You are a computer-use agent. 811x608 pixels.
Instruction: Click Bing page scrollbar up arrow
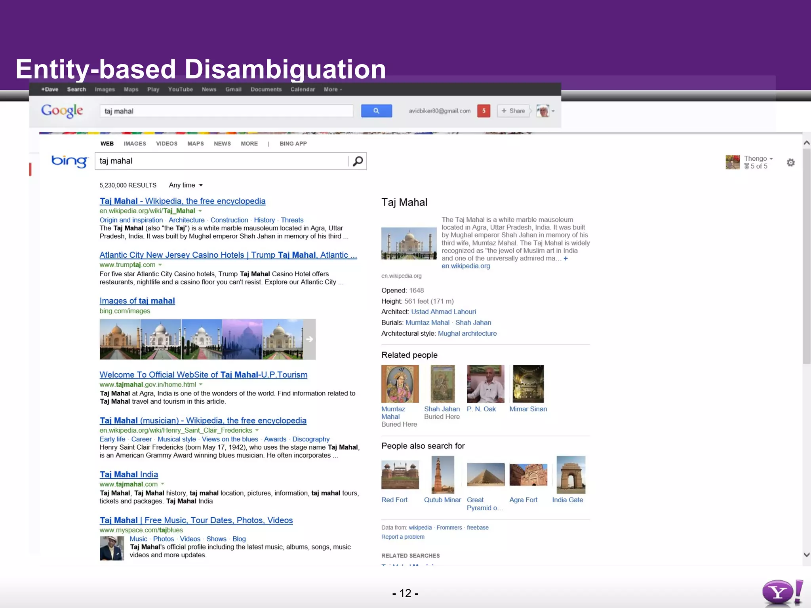pyautogui.click(x=807, y=143)
